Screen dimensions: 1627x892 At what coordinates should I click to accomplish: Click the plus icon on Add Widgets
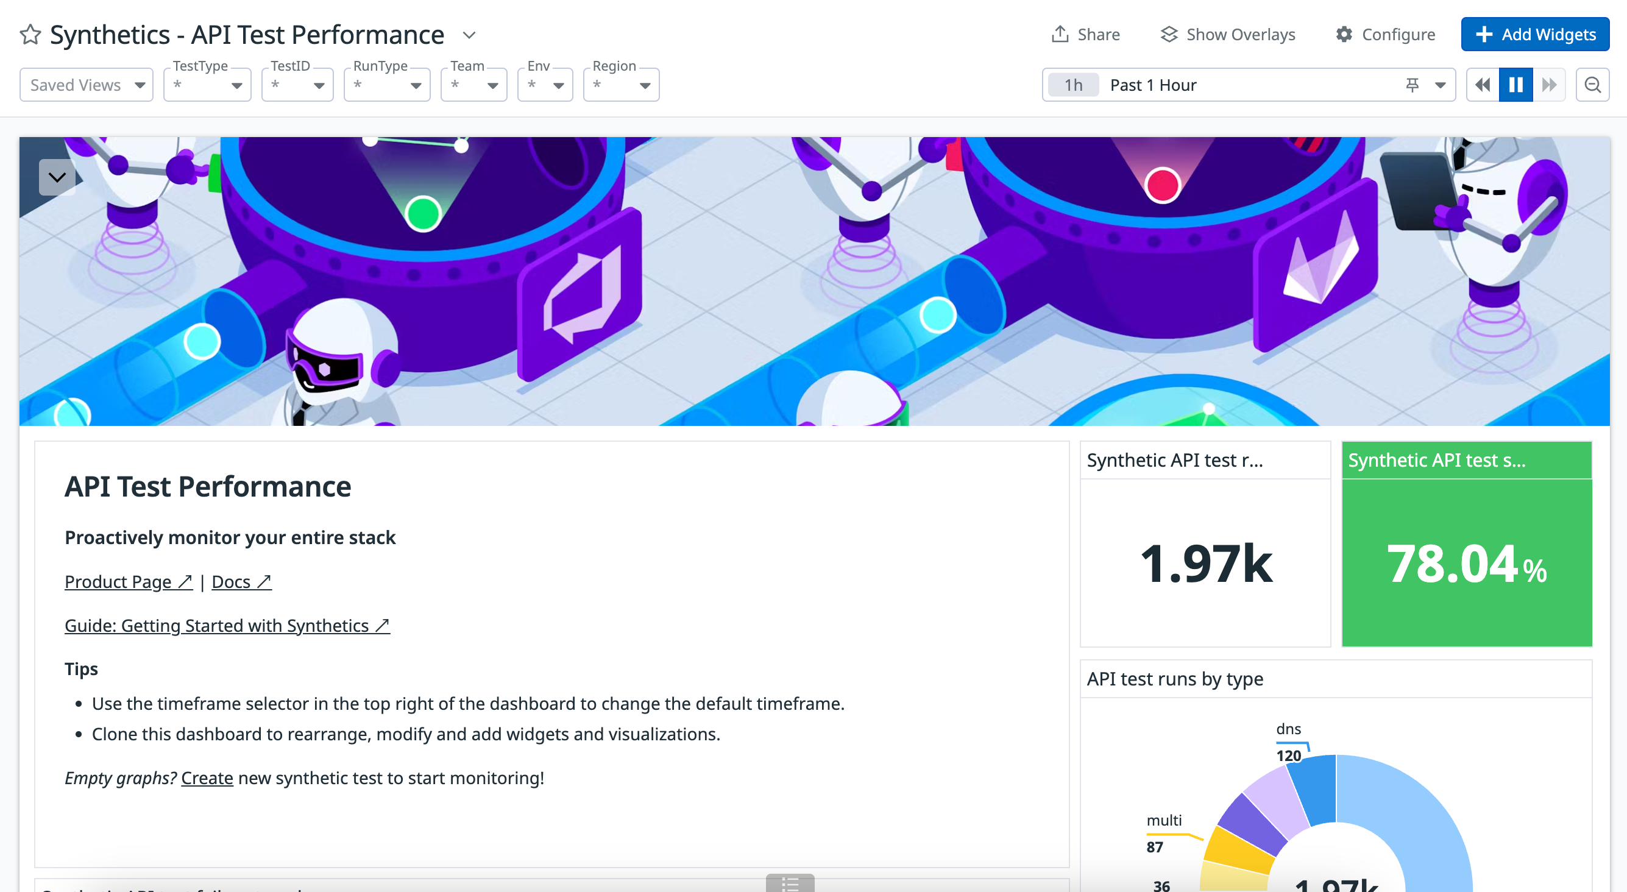coord(1484,34)
